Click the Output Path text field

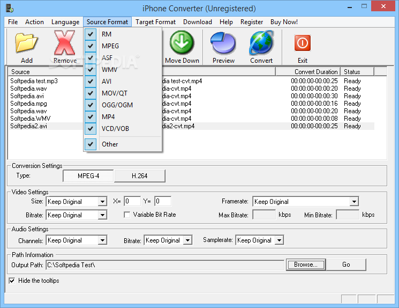coord(165,265)
